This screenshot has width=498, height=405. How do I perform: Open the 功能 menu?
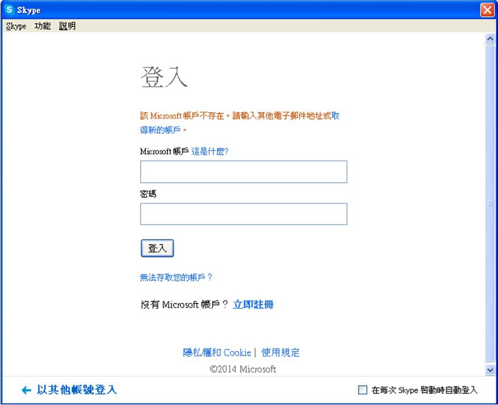[43, 26]
